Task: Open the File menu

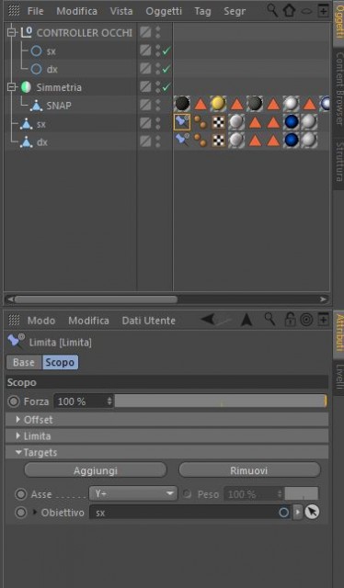Action: click(x=35, y=11)
